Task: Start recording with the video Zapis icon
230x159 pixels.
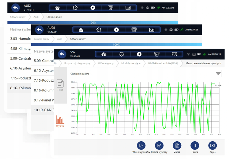Action: tap(213, 147)
